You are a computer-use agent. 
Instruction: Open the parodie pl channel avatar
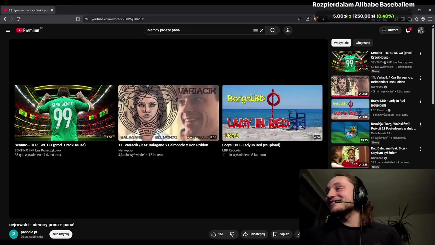click(x=14, y=234)
